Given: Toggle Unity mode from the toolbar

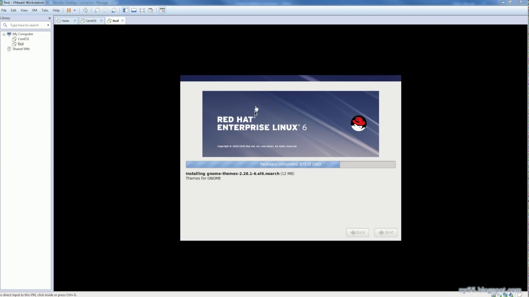Looking at the screenshot, I should pyautogui.click(x=150, y=10).
